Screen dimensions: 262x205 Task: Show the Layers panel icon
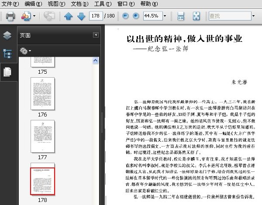point(7,35)
